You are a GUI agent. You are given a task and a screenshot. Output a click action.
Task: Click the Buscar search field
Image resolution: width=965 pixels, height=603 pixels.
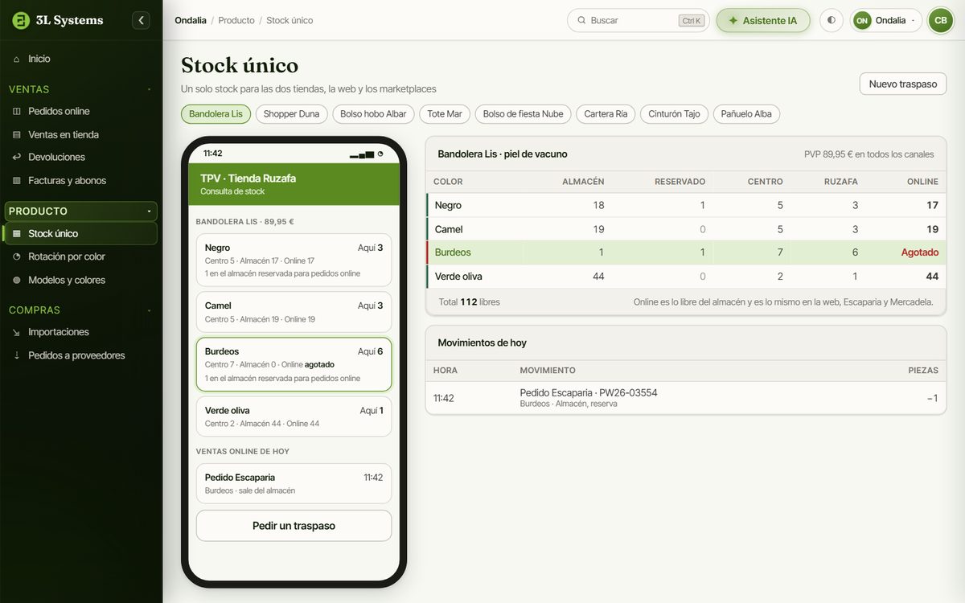[639, 20]
